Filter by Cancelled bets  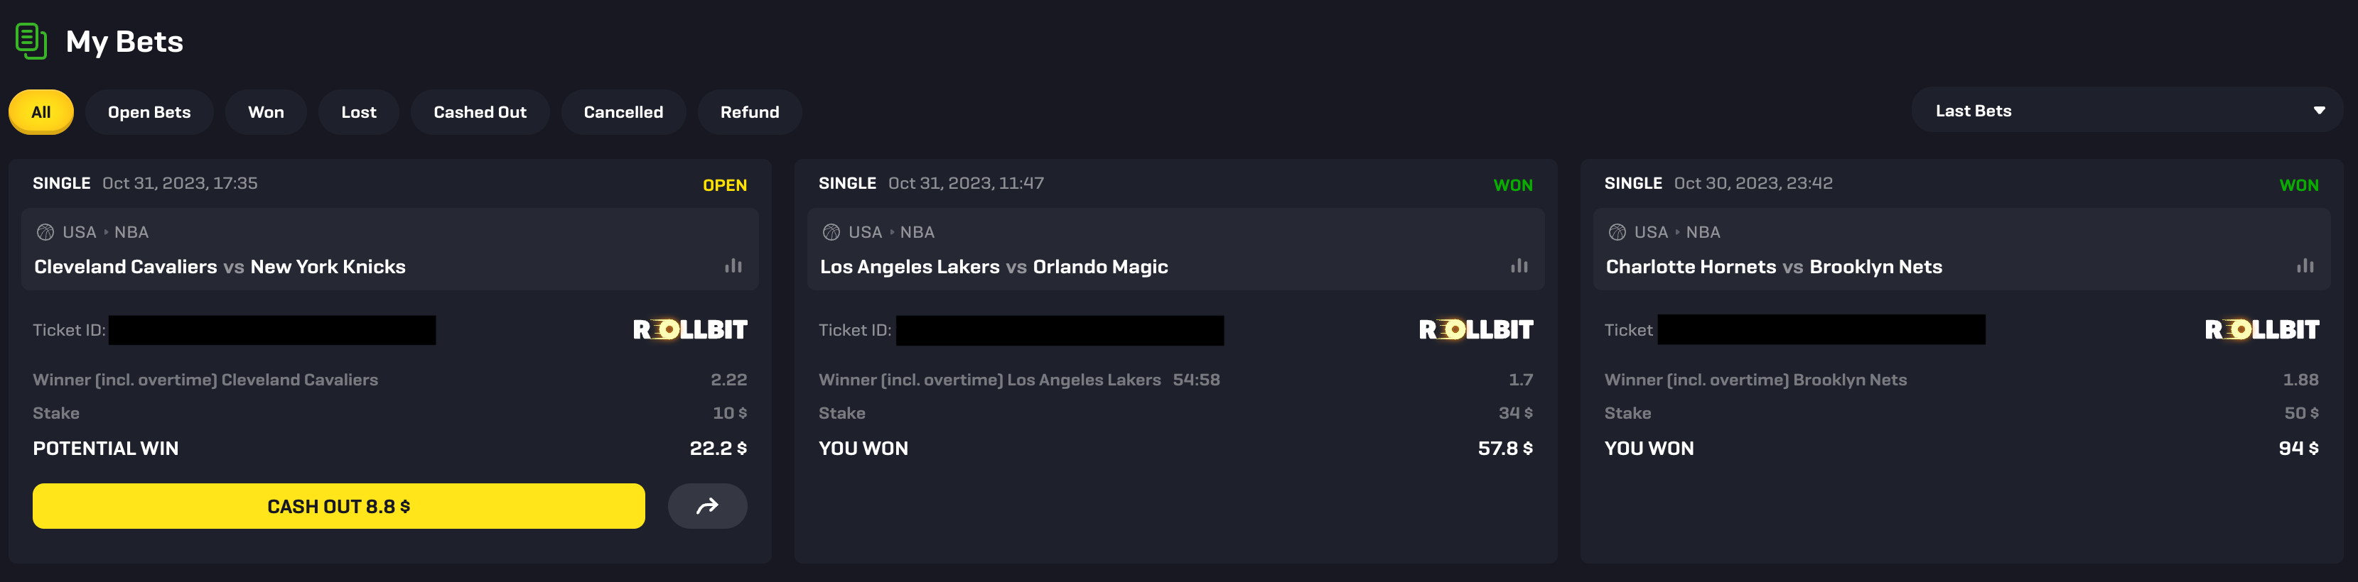(623, 112)
